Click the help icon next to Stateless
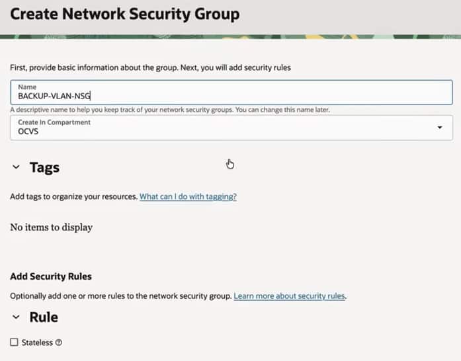The image size is (461, 361). pyautogui.click(x=59, y=342)
